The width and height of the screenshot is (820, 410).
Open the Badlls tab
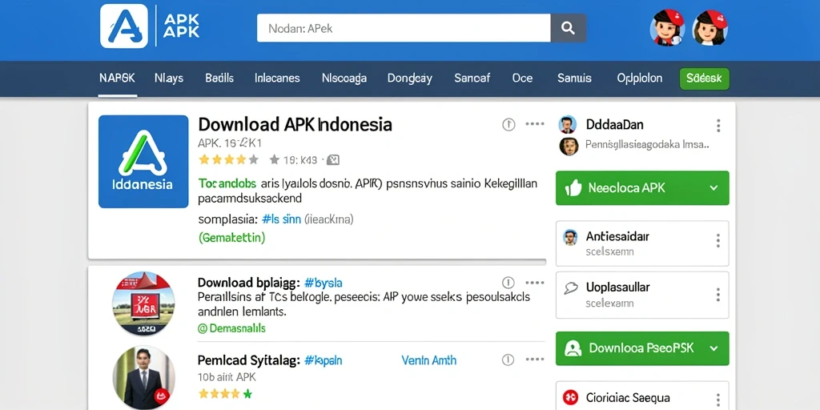pos(219,78)
